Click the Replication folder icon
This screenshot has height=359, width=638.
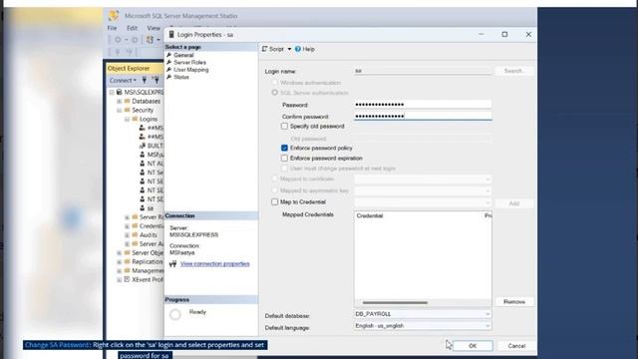(127, 261)
